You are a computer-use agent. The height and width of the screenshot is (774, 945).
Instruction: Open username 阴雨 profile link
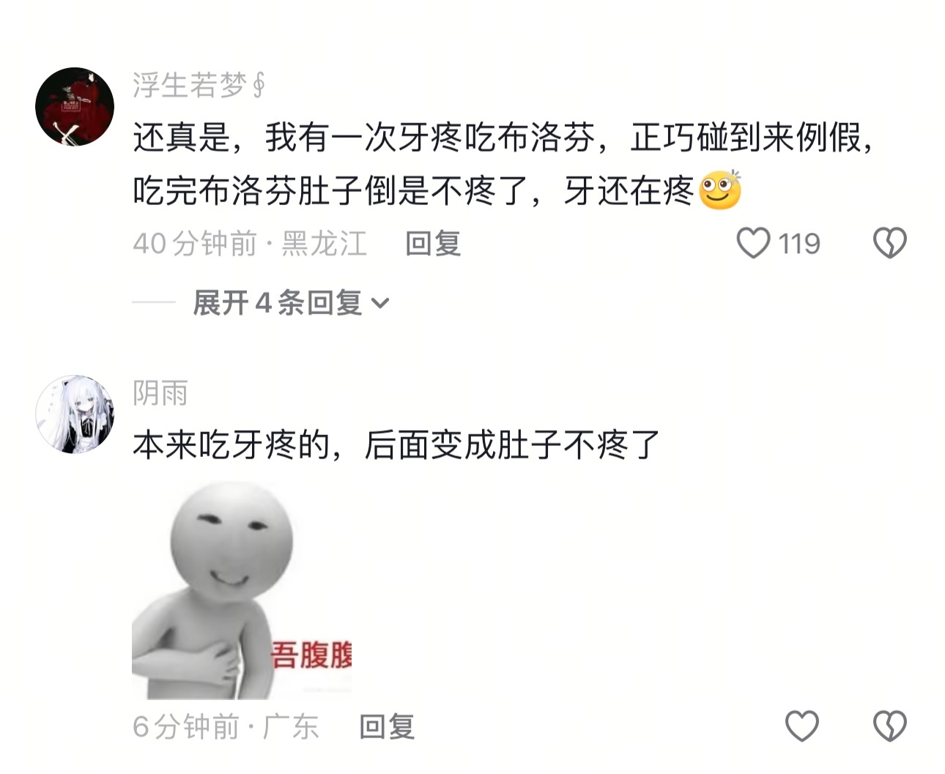[160, 393]
